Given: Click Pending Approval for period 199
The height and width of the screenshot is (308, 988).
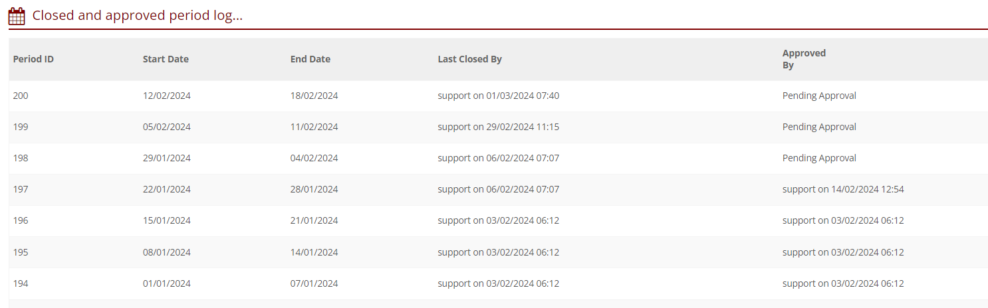Looking at the screenshot, I should [x=819, y=127].
